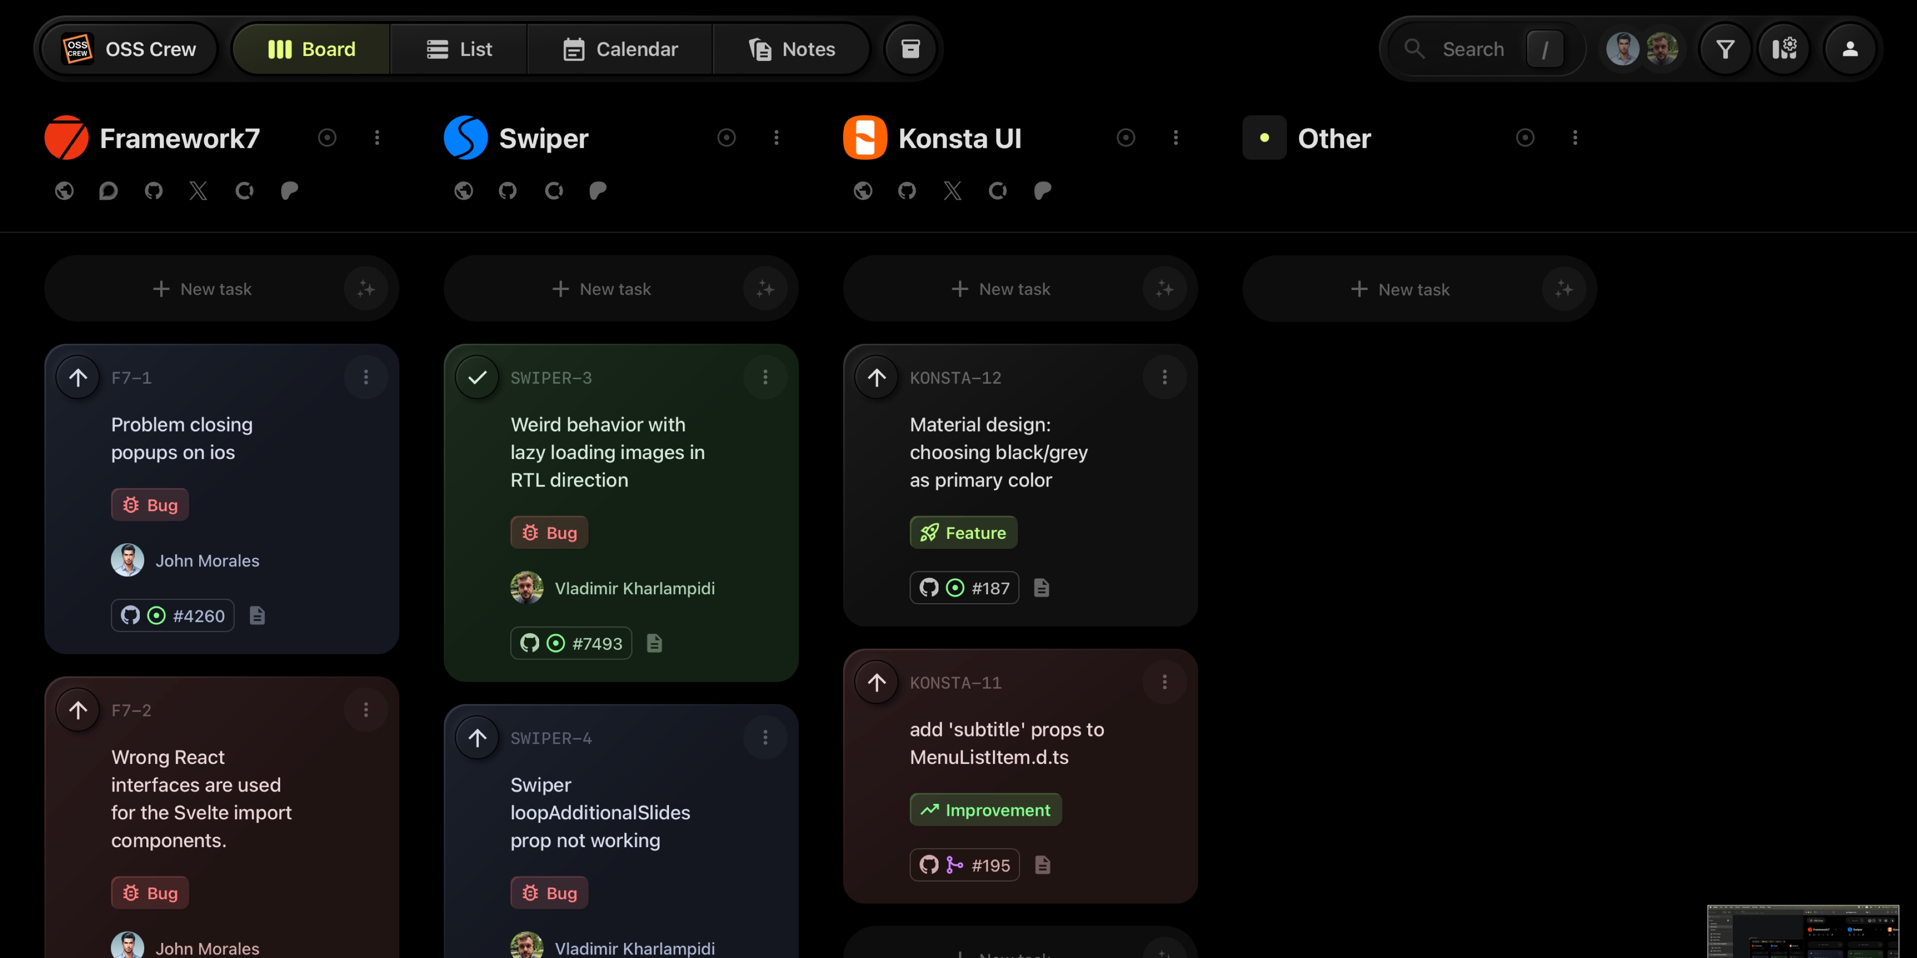Click website globe icon under Konsta UI
Image resolution: width=1917 pixels, height=958 pixels.
[863, 191]
